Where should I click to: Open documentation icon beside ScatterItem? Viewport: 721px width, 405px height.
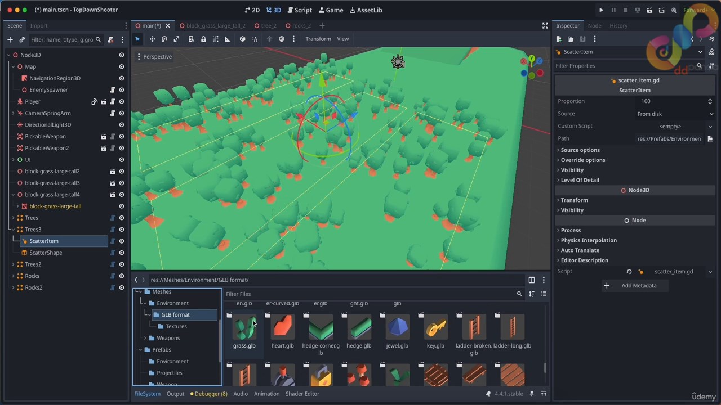coord(711,52)
